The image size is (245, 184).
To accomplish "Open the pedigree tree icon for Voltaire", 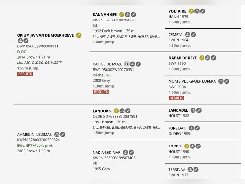I will click(x=197, y=11).
